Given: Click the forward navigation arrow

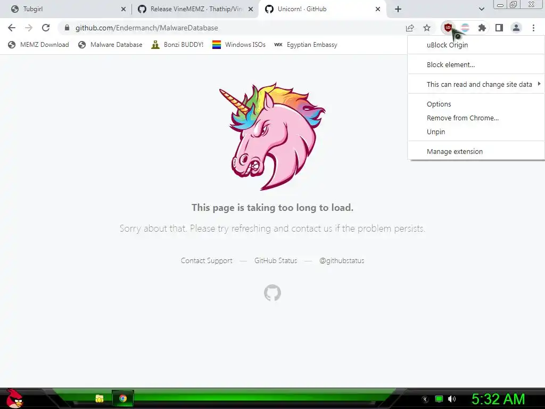Looking at the screenshot, I should (29, 28).
